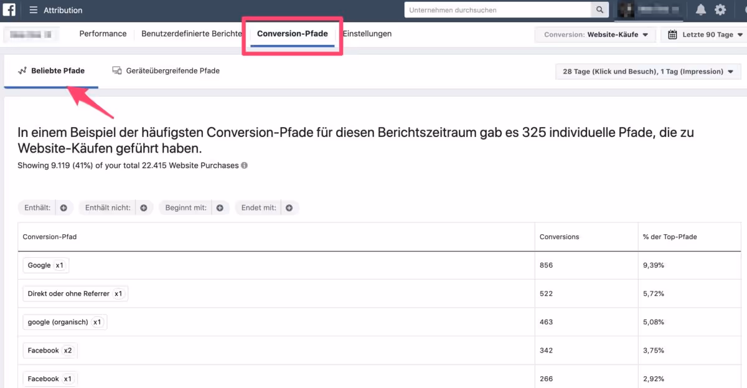Image resolution: width=747 pixels, height=388 pixels.
Task: Focus the 'Unternehmen durchsuchen' search field
Action: point(497,10)
